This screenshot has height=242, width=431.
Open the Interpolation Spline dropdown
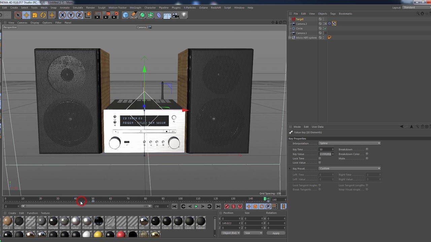(x=350, y=144)
